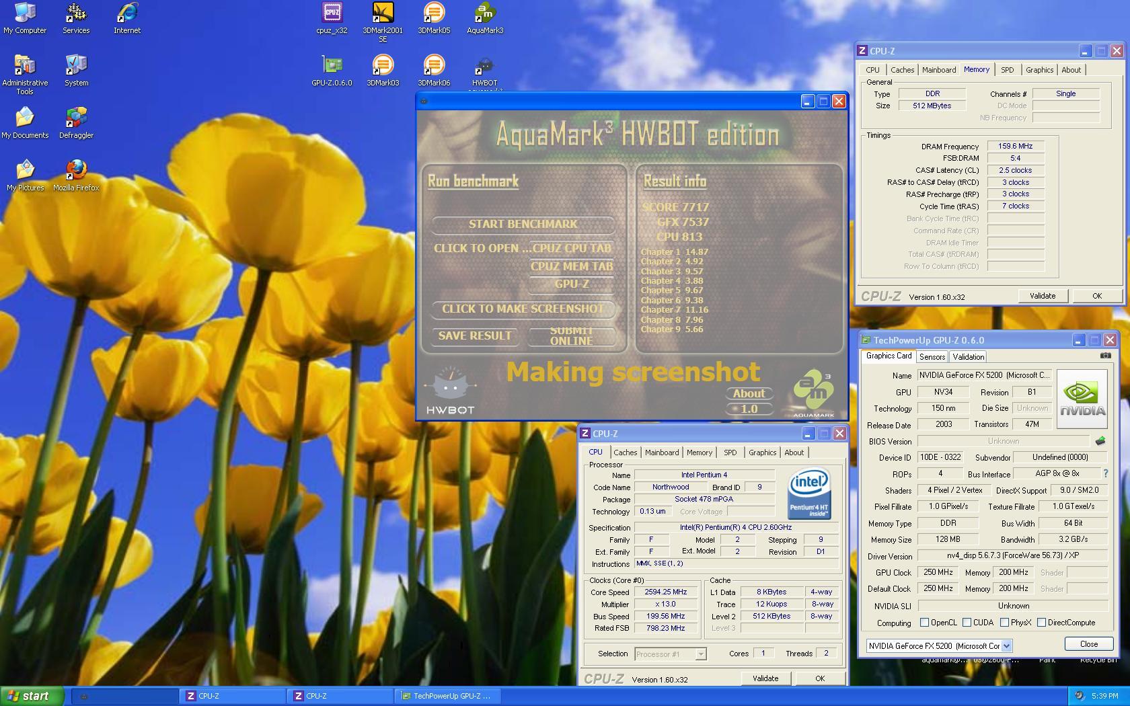This screenshot has height=706, width=1130.
Task: Click DRAM Frequency value field
Action: [1015, 146]
